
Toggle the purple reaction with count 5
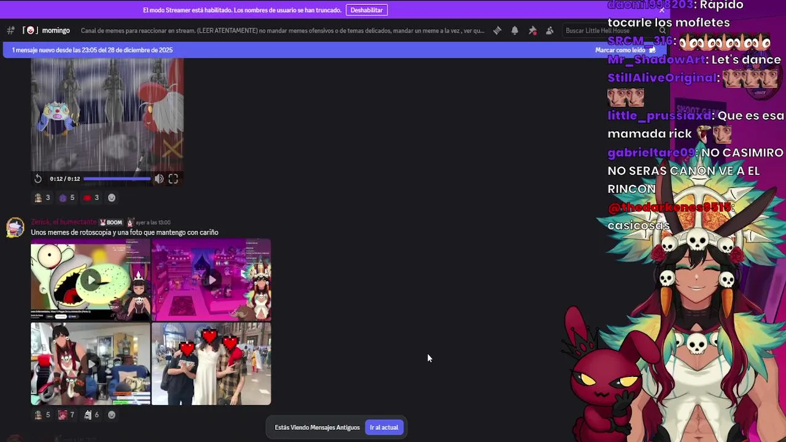coord(67,198)
